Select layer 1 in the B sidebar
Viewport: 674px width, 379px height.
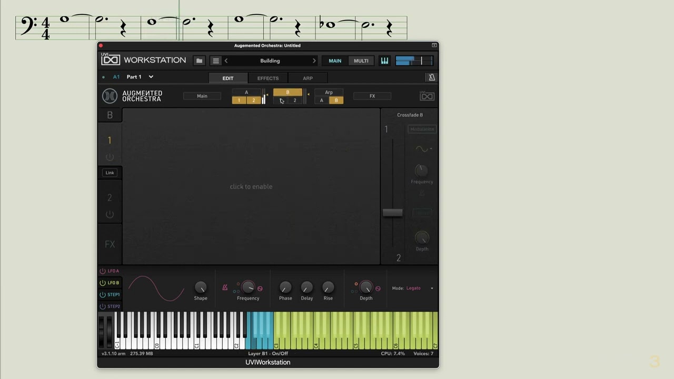[110, 140]
